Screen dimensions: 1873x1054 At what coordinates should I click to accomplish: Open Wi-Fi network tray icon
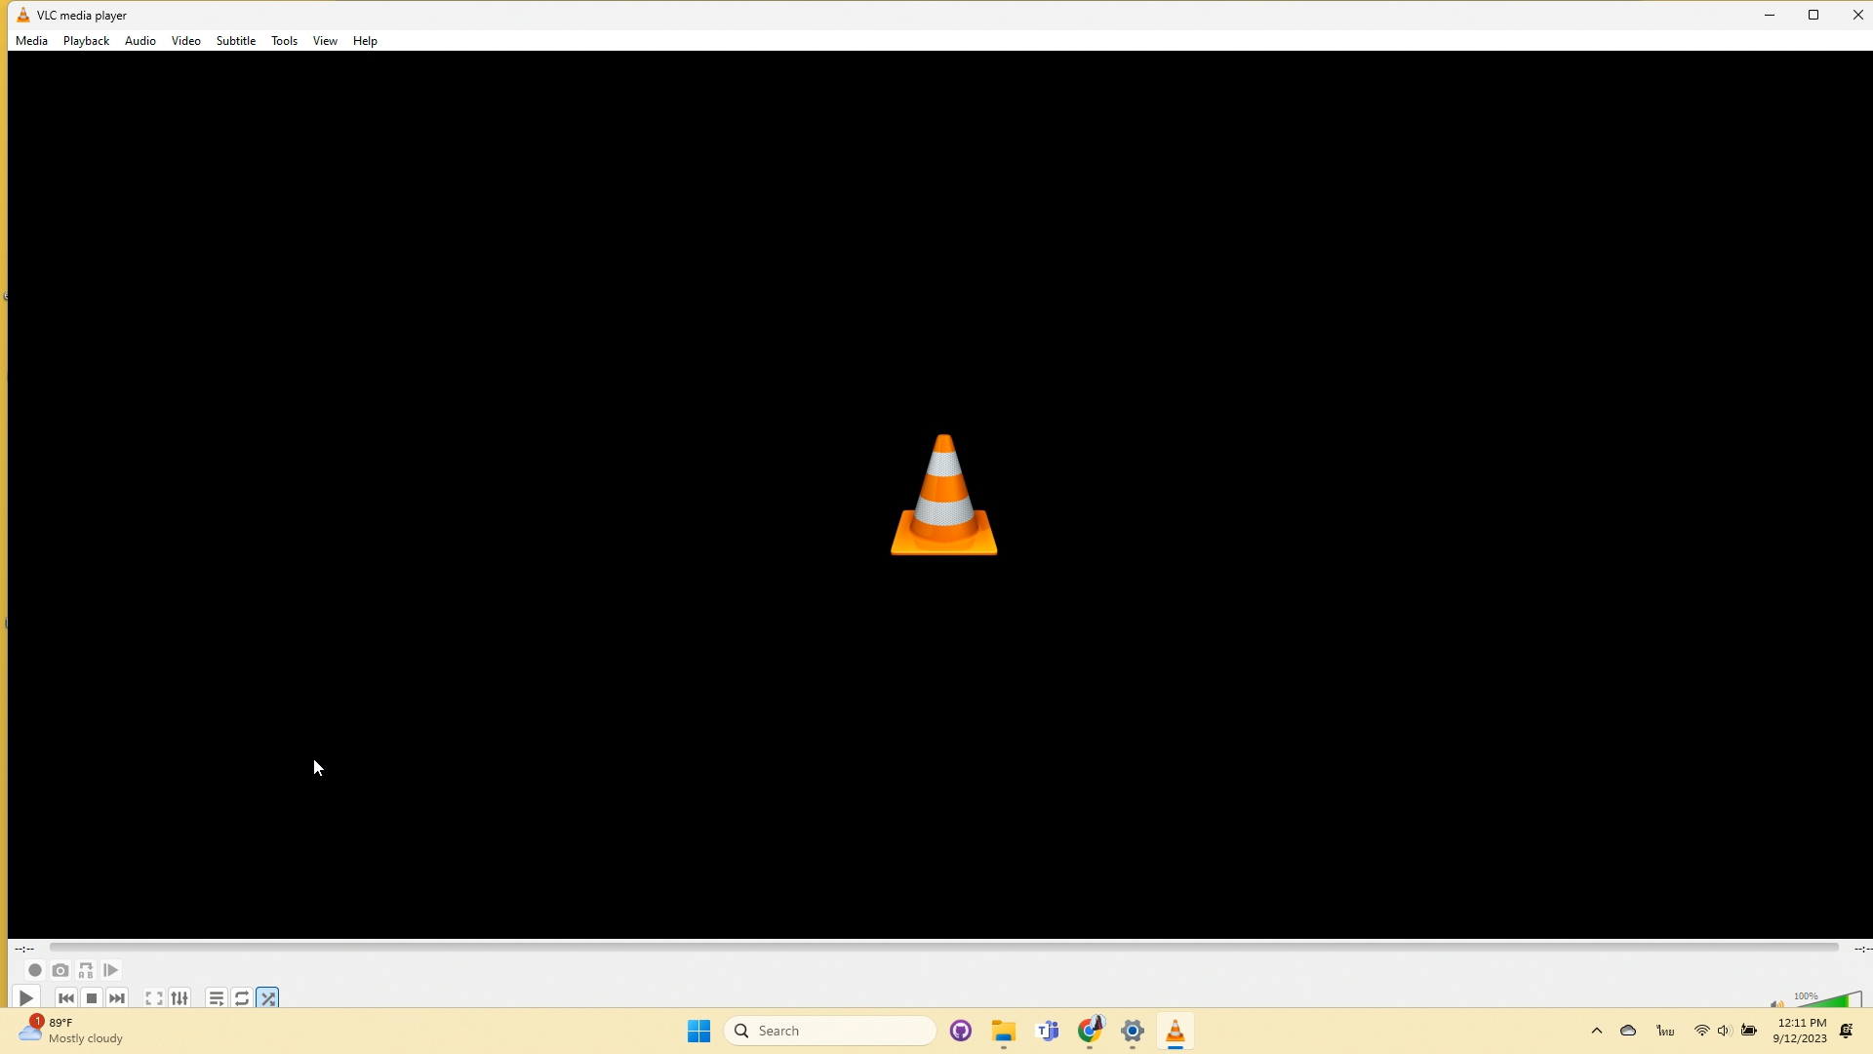tap(1702, 1031)
